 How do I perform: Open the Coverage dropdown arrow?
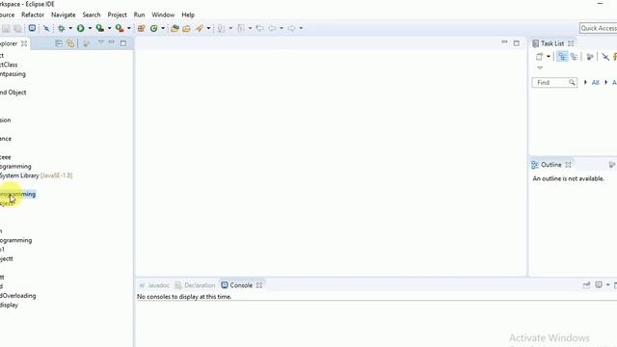tap(109, 28)
